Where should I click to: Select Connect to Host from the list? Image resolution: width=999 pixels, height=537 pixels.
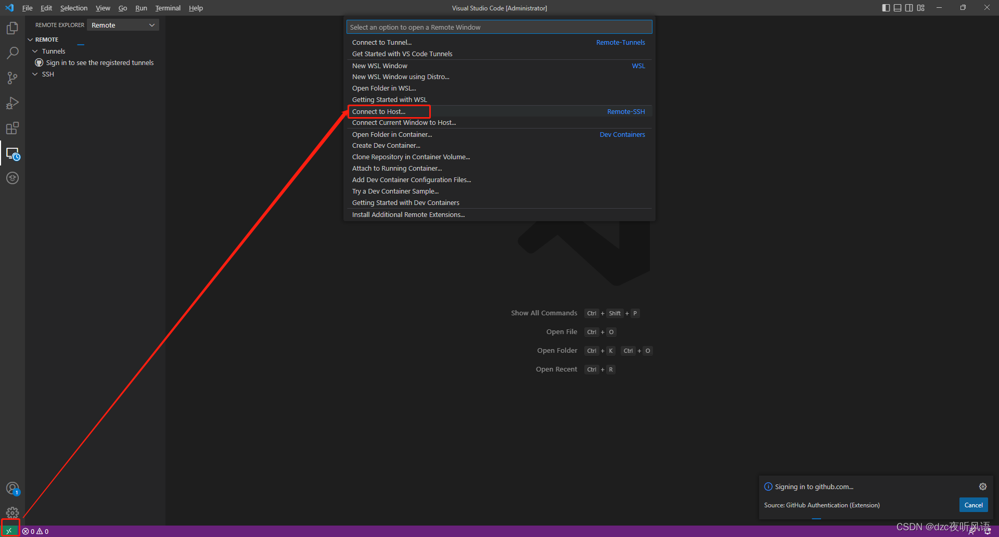[x=379, y=111]
